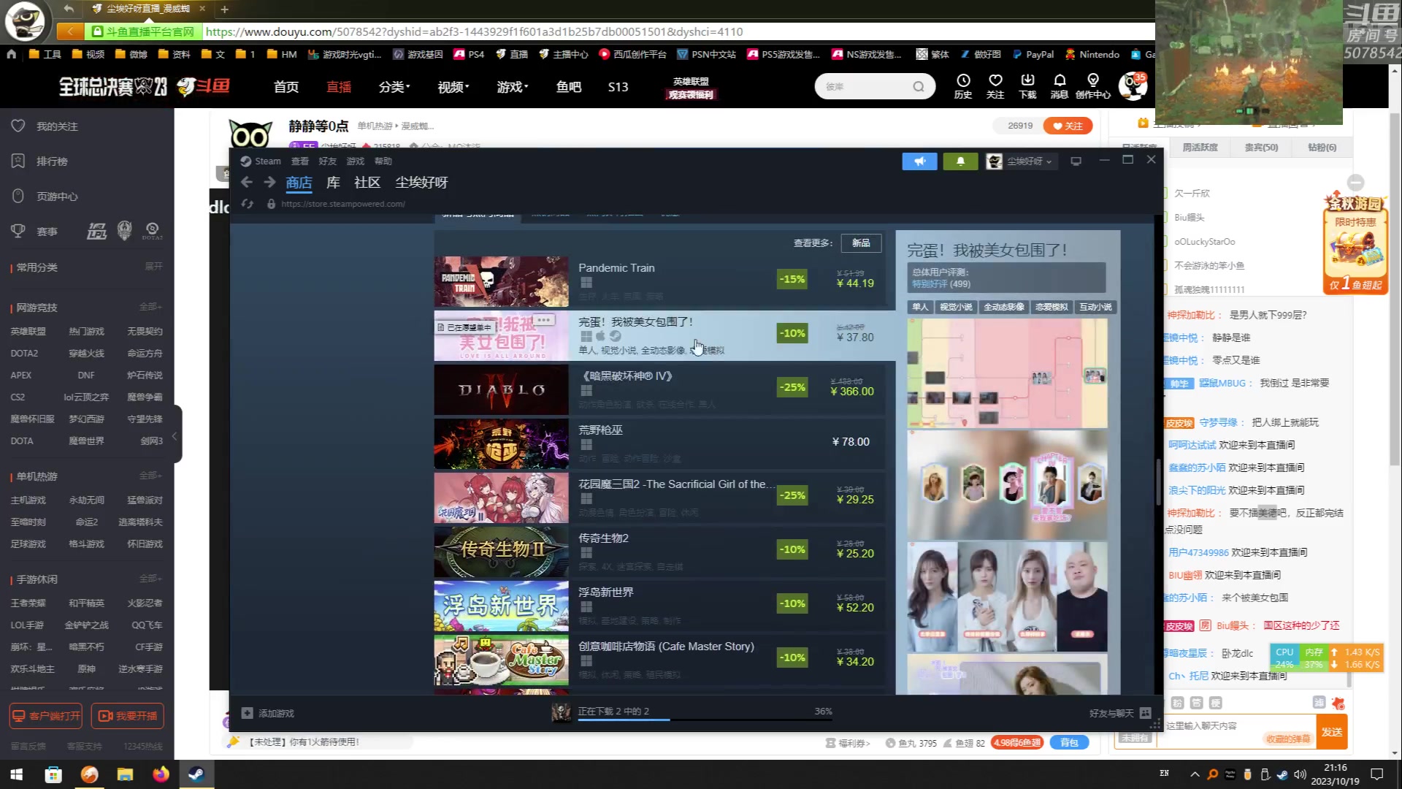Toggle the 梗 filter in chat toolbar
This screenshot has height=789, width=1402.
pyautogui.click(x=1215, y=703)
